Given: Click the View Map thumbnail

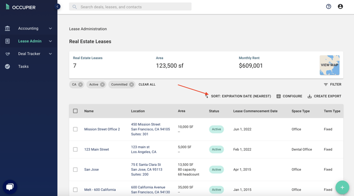Looking at the screenshot, I should [x=329, y=65].
